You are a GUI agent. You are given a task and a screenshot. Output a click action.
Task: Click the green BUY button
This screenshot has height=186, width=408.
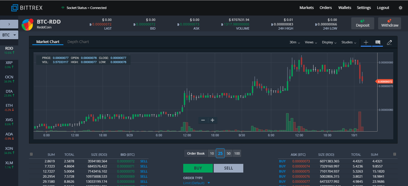(198, 168)
